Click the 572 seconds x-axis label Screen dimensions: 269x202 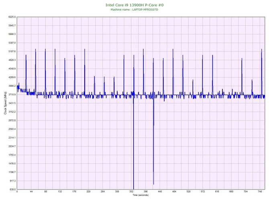pyautogui.click(x=203, y=192)
